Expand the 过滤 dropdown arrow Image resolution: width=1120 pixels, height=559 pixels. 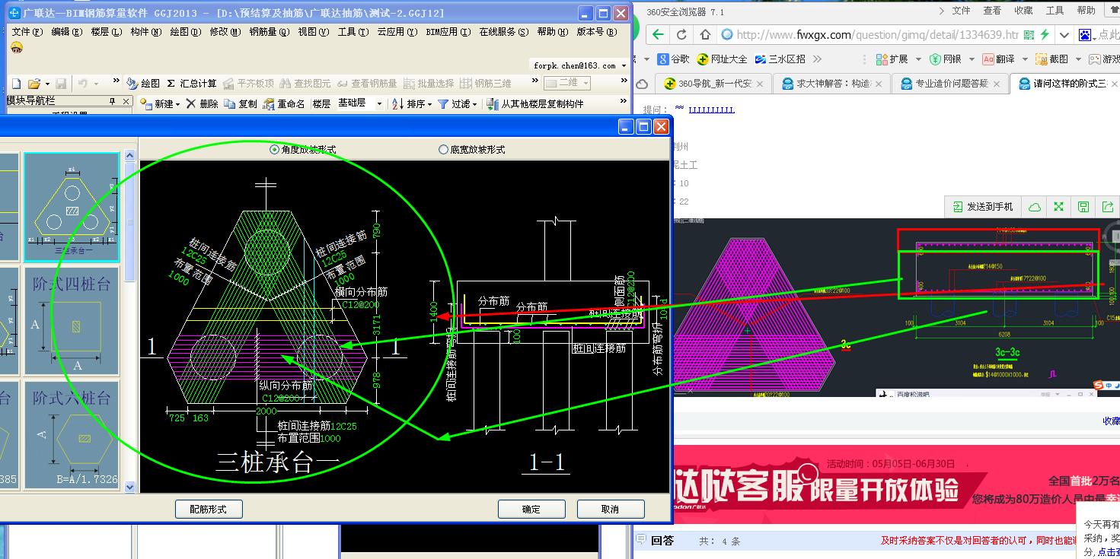pos(474,105)
